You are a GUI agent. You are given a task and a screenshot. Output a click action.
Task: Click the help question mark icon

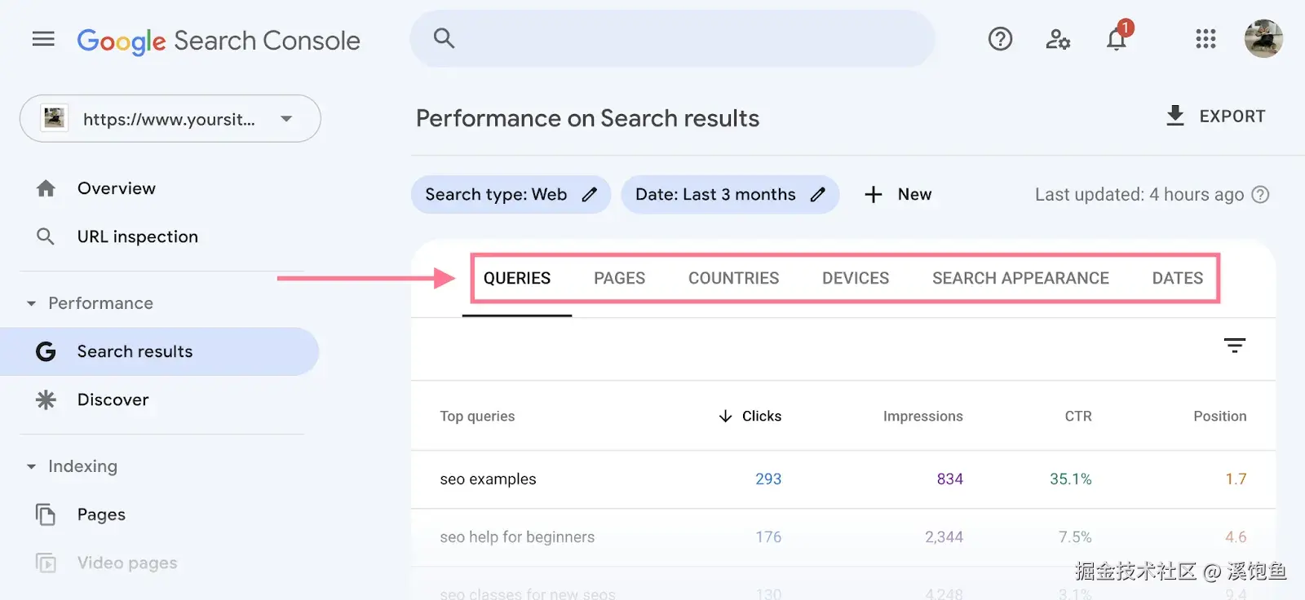[x=1000, y=39]
